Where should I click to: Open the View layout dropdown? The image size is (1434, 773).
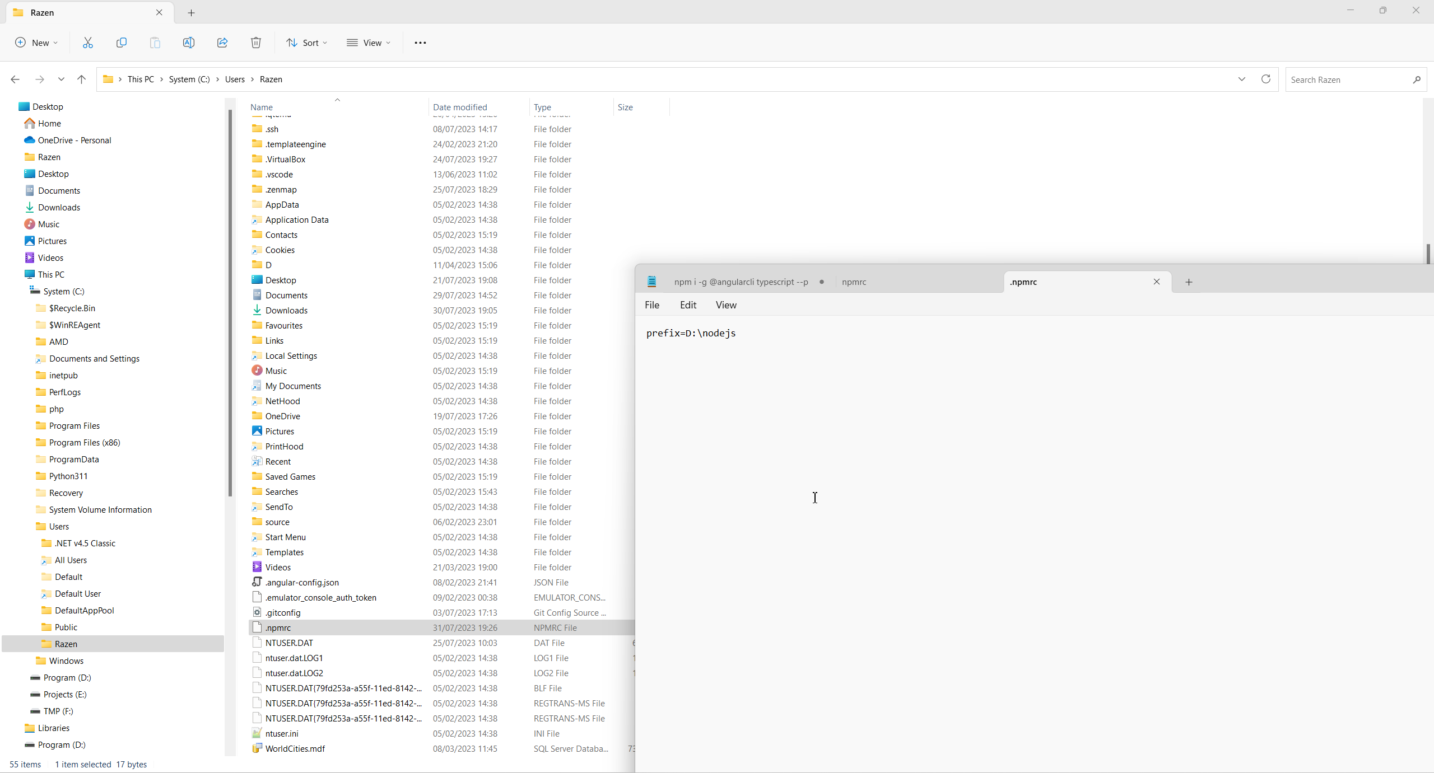point(369,43)
